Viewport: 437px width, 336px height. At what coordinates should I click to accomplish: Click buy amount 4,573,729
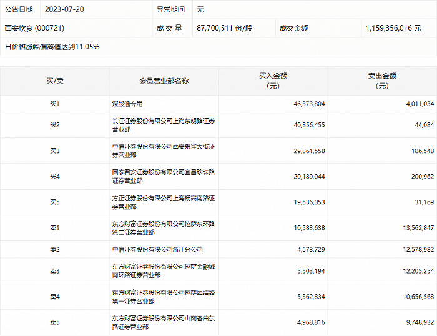[x=311, y=250]
